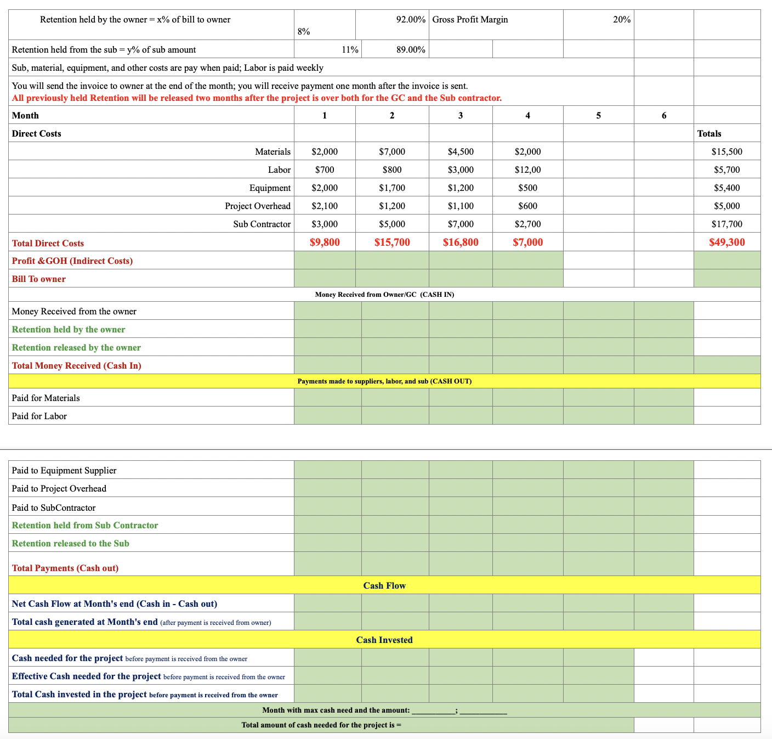Click the Money Received from the owner label
The height and width of the screenshot is (739, 772).
click(74, 311)
